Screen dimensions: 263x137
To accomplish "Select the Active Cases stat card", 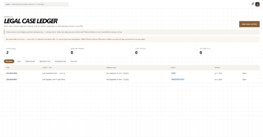I will (35, 51).
